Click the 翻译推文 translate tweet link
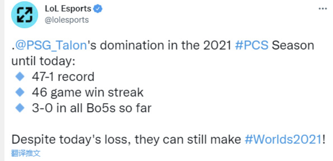This screenshot has height=161, width=333. [26, 153]
